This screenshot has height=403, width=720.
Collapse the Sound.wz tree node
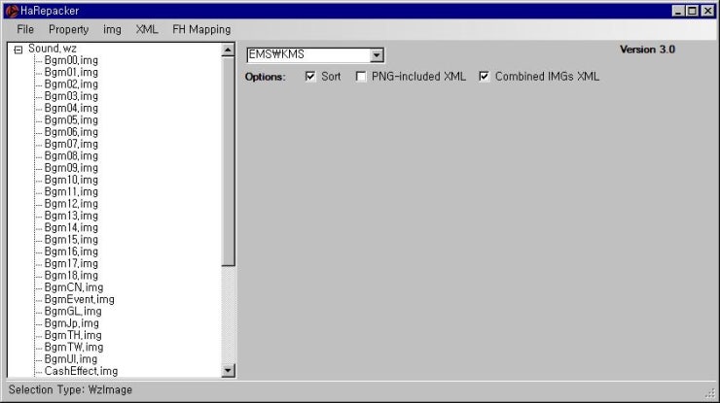[18, 50]
